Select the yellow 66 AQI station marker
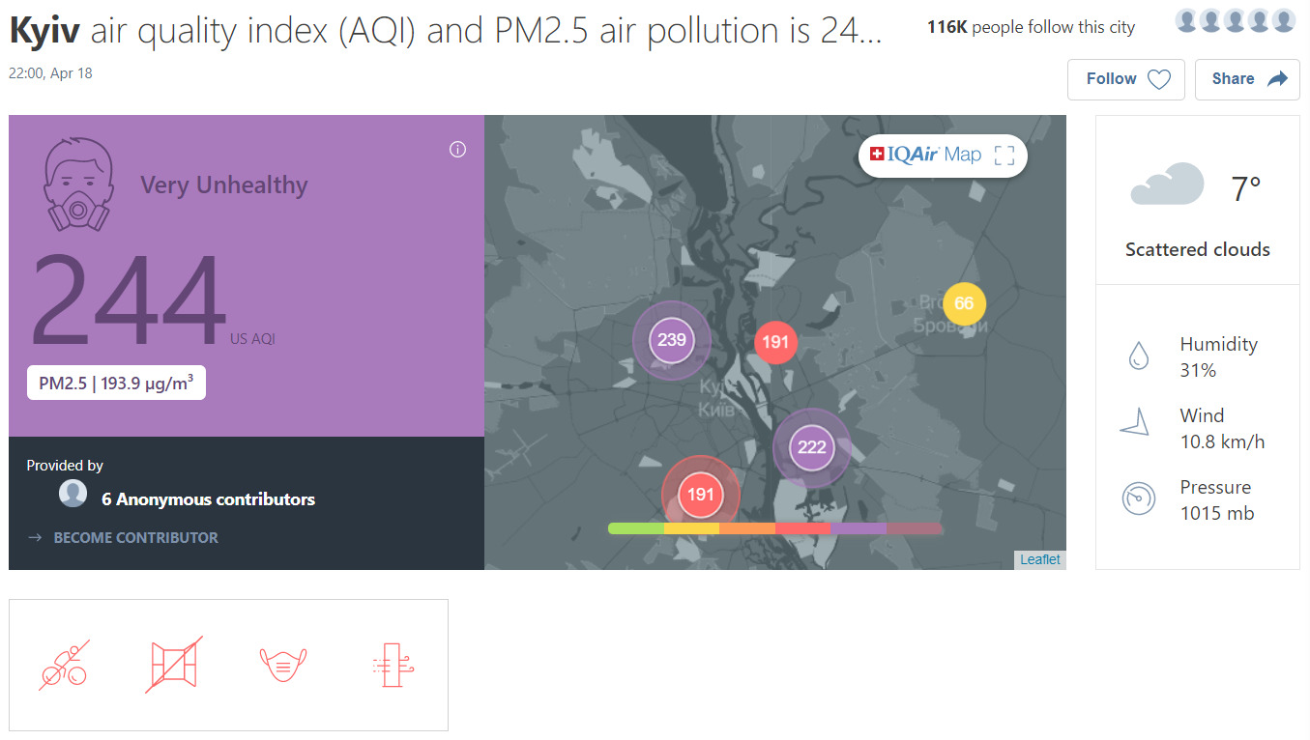The height and width of the screenshot is (740, 1310). 964,303
